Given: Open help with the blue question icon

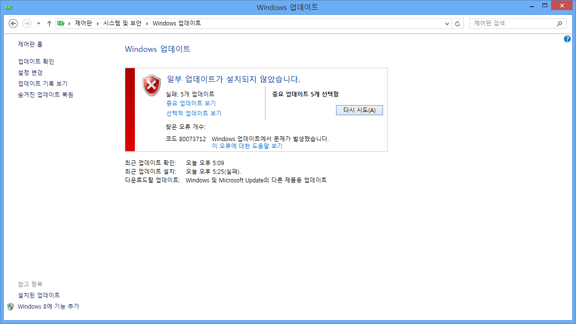Looking at the screenshot, I should tap(567, 39).
